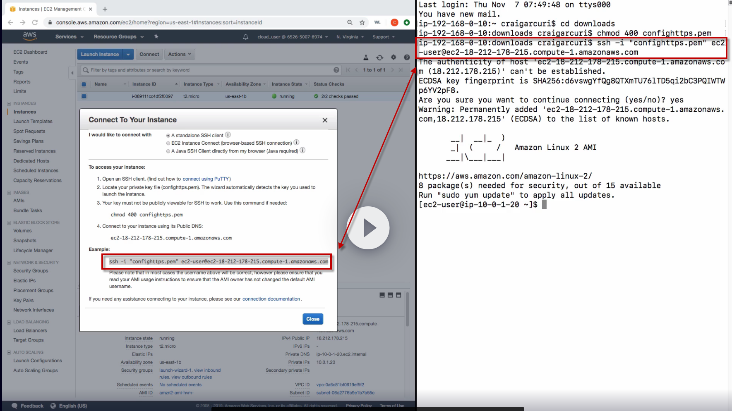Select the standalone SSH client radio button
This screenshot has width=732, height=411.
click(168, 136)
